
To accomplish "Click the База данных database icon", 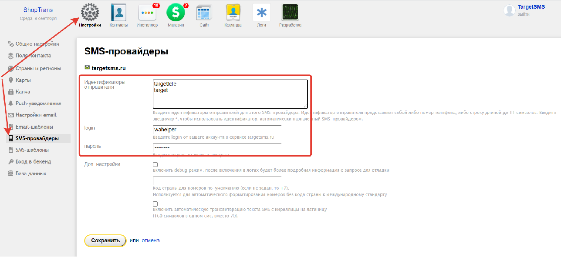I will tap(11, 174).
